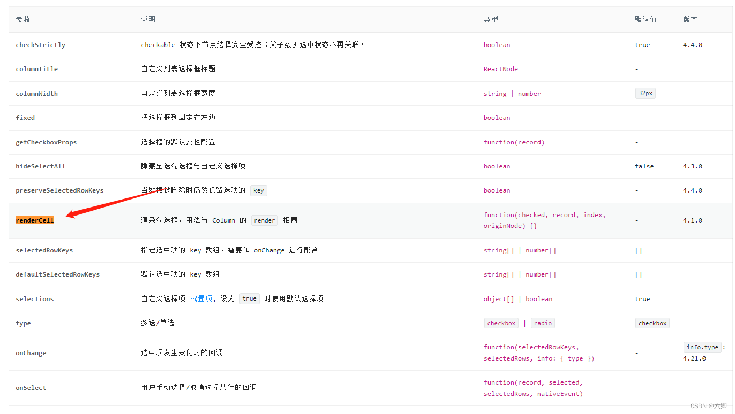Click the ReactNode type of columnTitle
Viewport: 735px width, 414px height.
(x=500, y=69)
